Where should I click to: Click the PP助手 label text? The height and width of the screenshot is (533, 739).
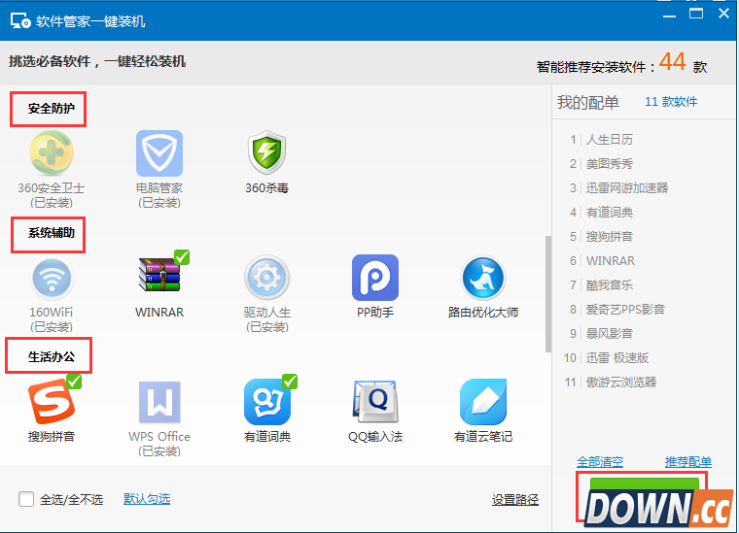pos(375,313)
